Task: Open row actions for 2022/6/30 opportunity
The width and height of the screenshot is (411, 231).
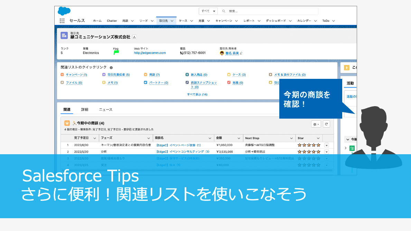Action: [327, 145]
